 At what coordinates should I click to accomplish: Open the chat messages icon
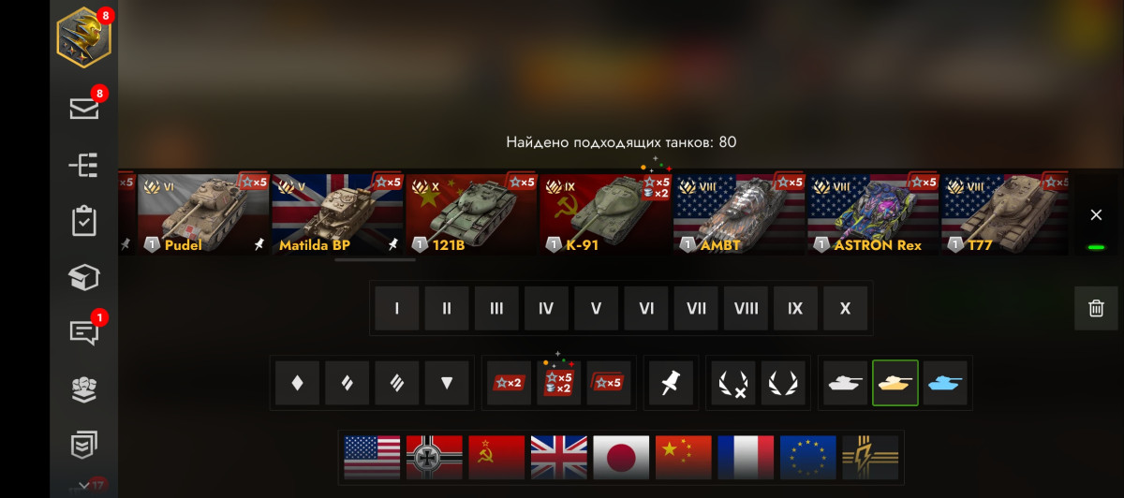(84, 332)
